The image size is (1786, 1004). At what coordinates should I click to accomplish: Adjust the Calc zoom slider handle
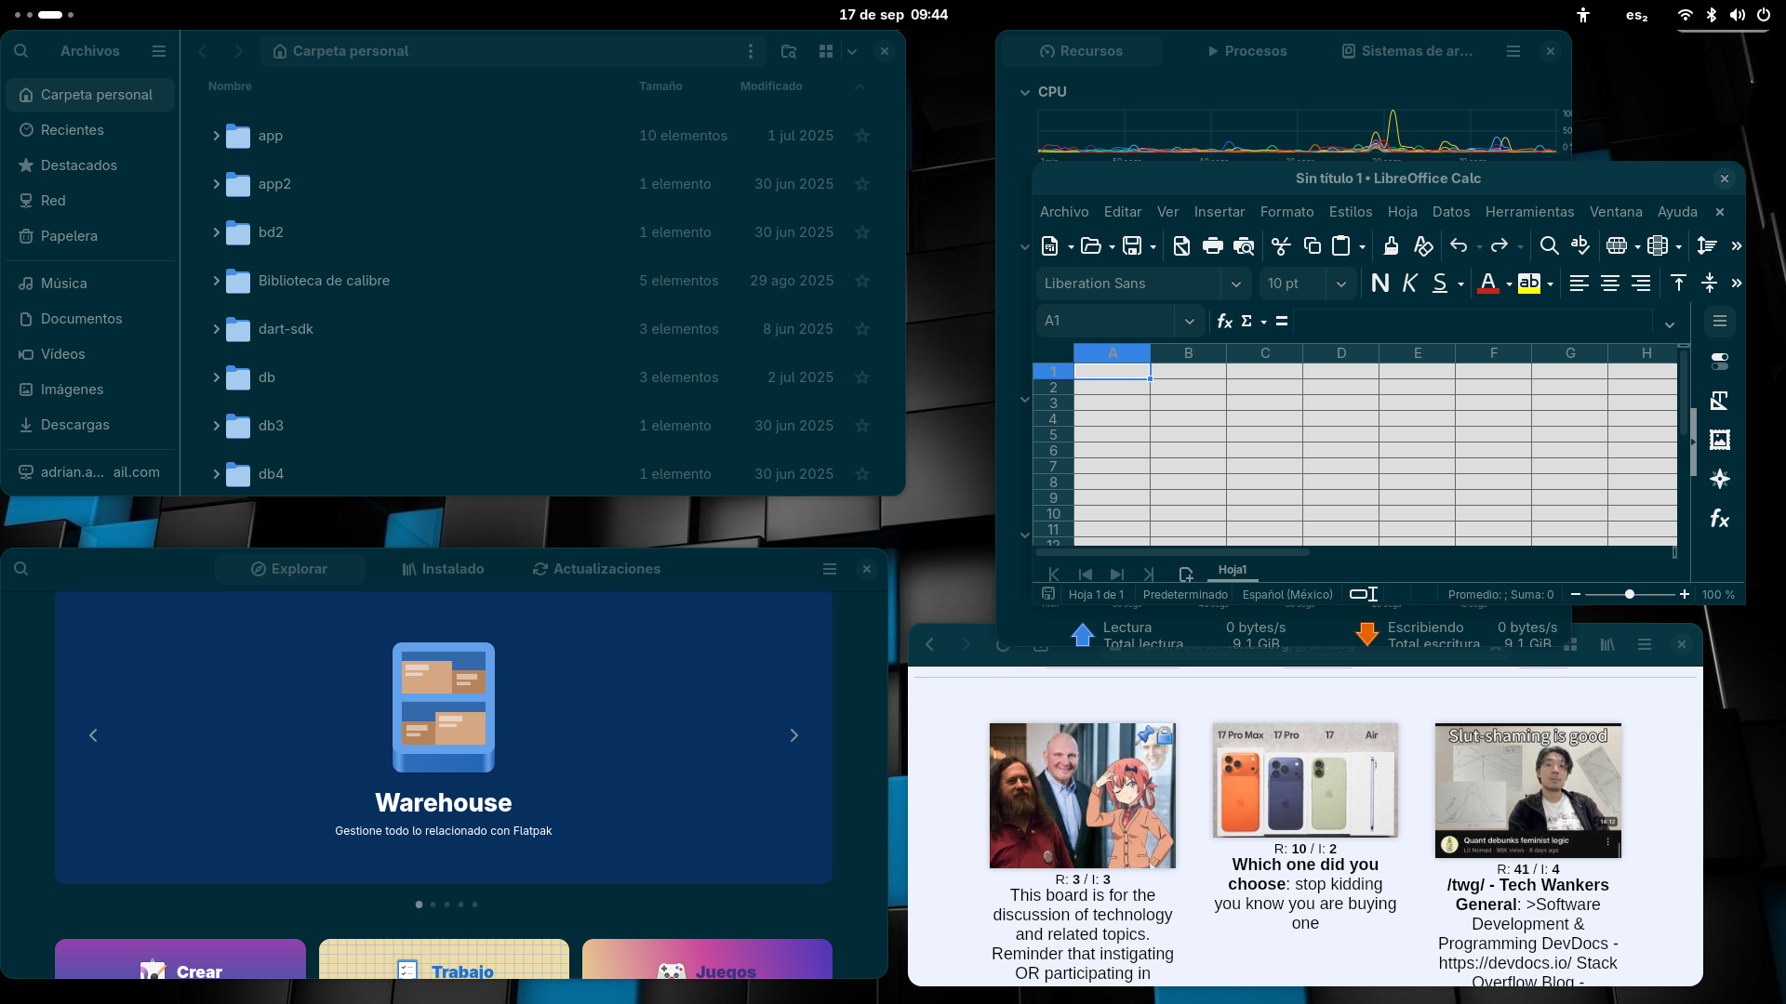(x=1630, y=594)
